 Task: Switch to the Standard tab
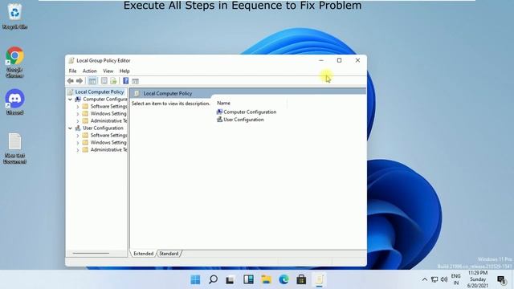coord(169,254)
